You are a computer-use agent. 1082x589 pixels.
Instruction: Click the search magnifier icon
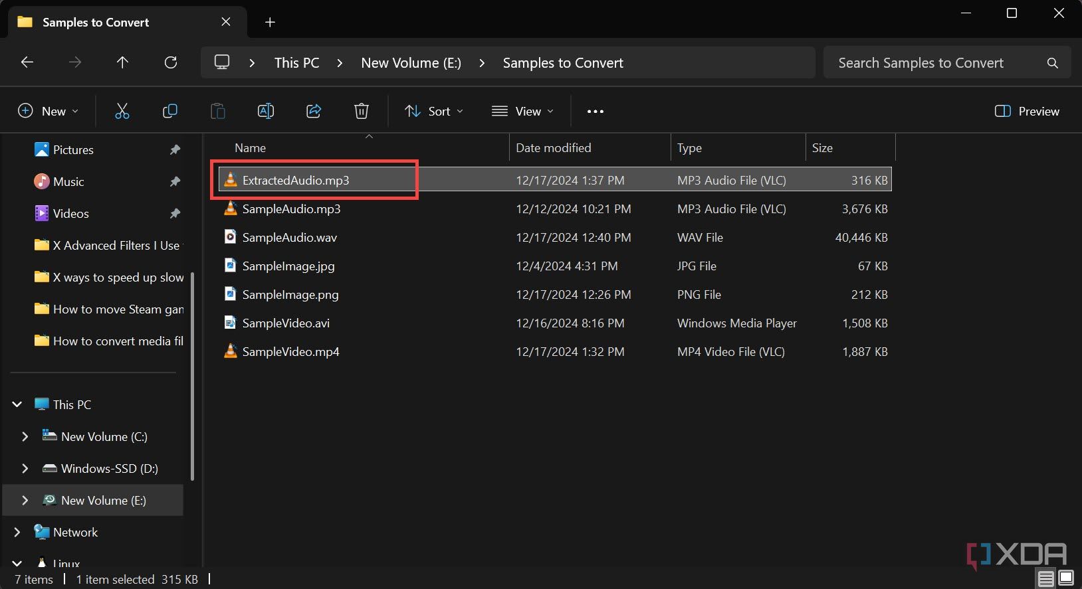pos(1052,63)
